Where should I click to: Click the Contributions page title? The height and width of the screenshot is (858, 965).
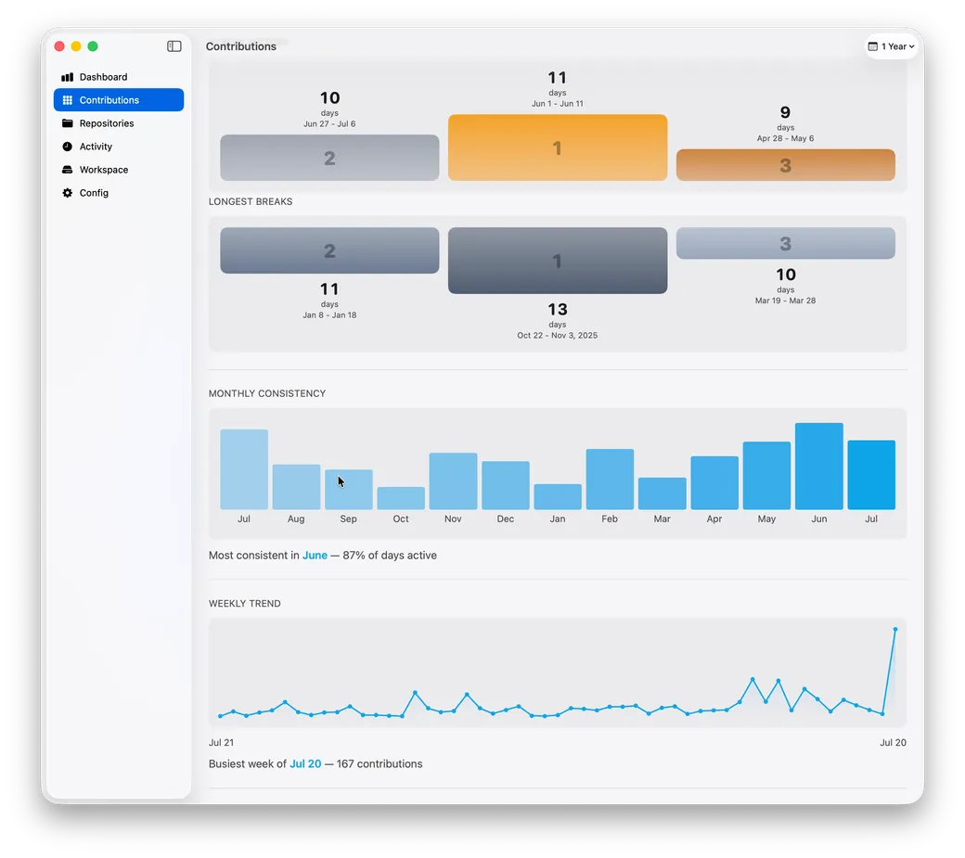[241, 46]
